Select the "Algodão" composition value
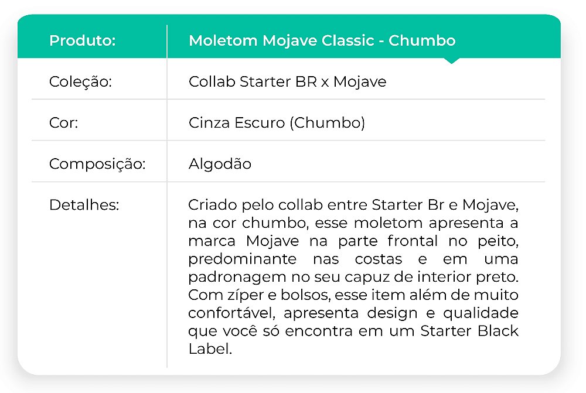The width and height of the screenshot is (586, 393). [220, 164]
